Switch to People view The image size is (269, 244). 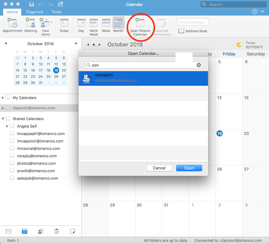tap(41, 231)
